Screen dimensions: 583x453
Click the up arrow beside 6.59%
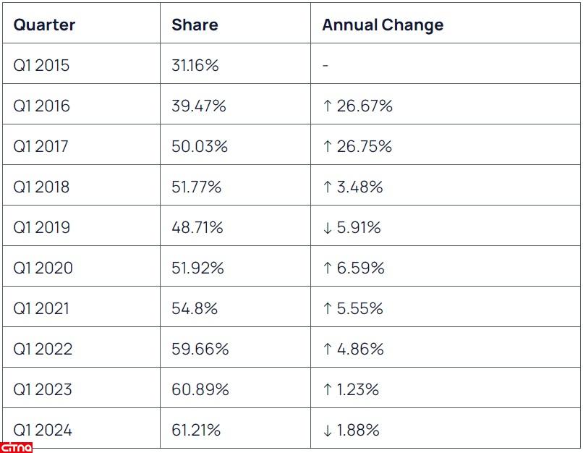327,268
